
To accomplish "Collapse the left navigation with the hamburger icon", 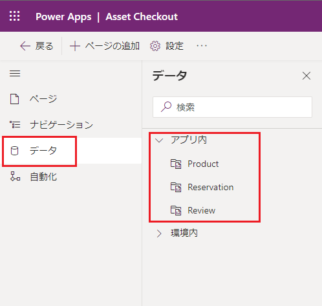I will click(x=15, y=74).
